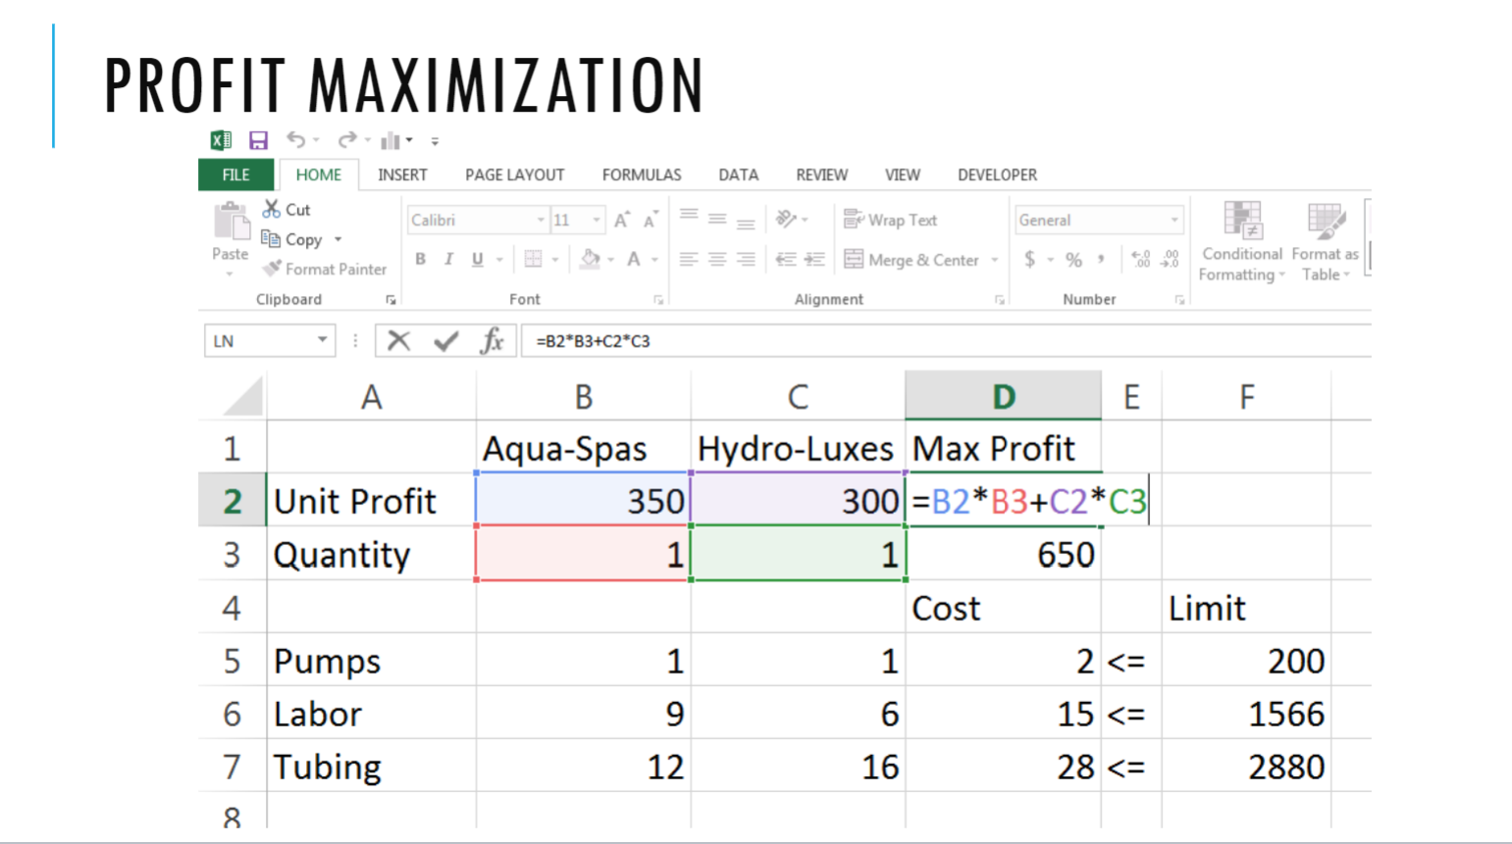Select the Cut (scissors) icon

tap(272, 209)
